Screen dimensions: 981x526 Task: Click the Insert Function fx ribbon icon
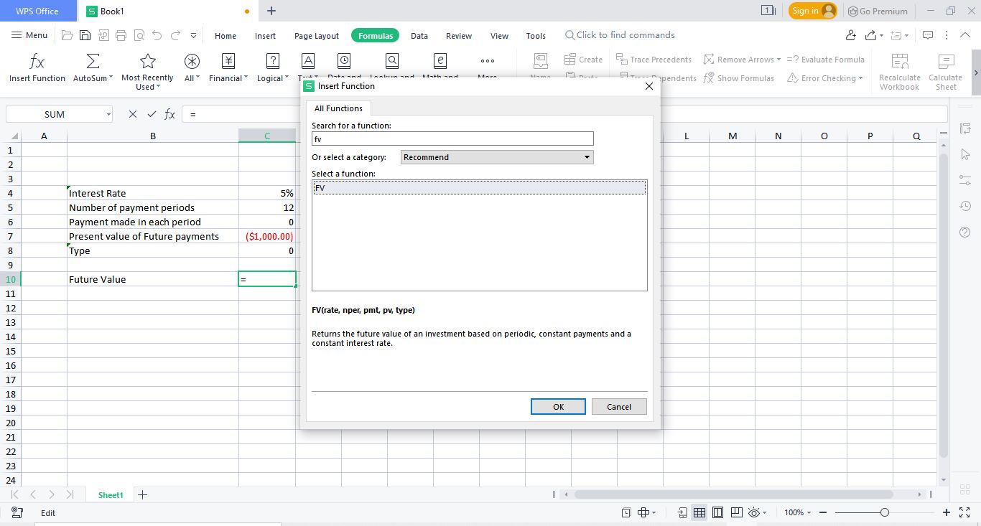(x=37, y=61)
